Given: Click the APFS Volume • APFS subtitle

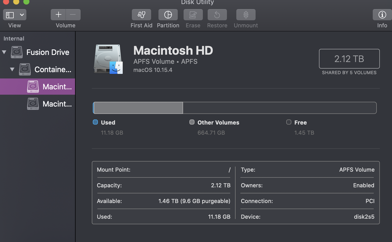Looking at the screenshot, I should pyautogui.click(x=166, y=62).
